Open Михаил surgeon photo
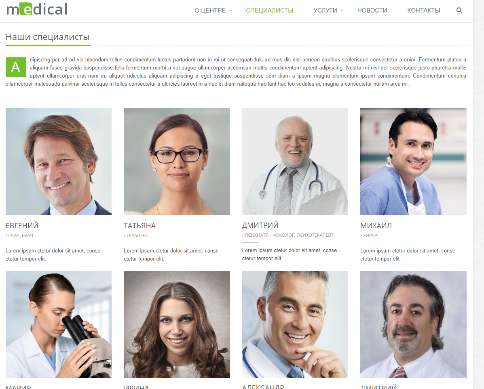 coord(413,162)
